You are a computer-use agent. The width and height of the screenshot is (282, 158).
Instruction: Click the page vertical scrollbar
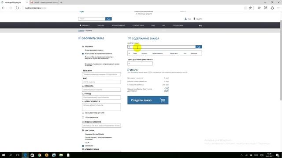(281, 60)
